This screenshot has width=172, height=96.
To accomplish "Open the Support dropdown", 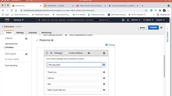I will [160, 20].
